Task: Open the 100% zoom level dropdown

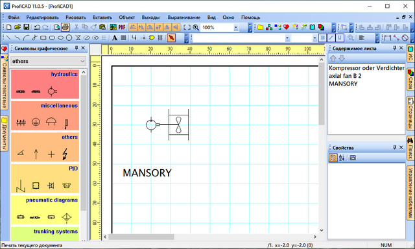Action: pyautogui.click(x=235, y=27)
